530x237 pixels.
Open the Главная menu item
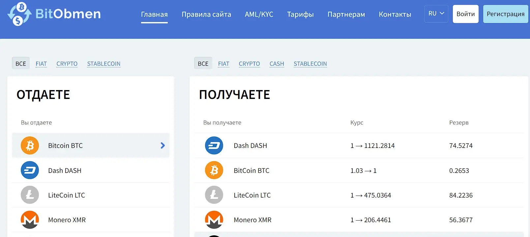[154, 14]
